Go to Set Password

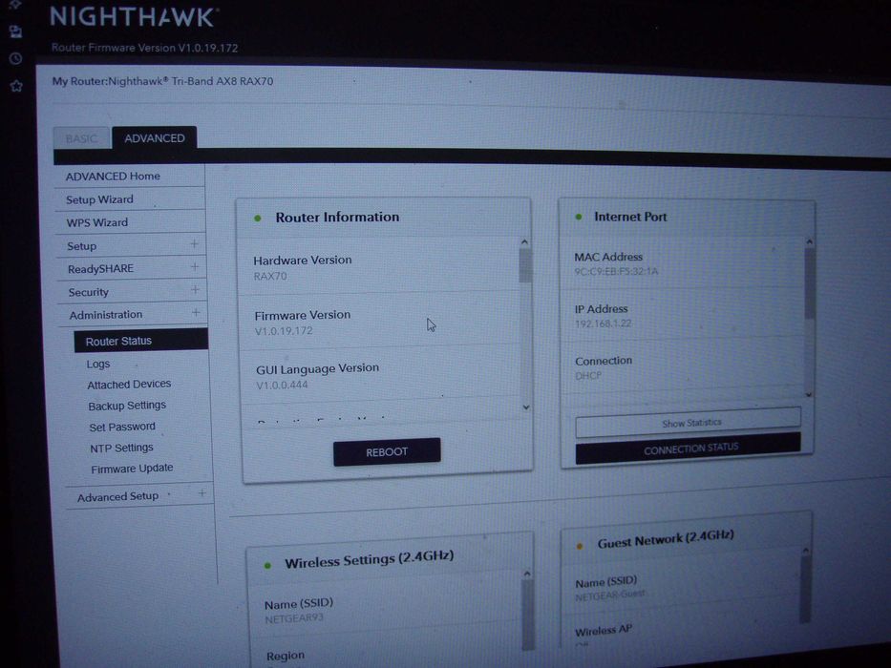(x=122, y=427)
